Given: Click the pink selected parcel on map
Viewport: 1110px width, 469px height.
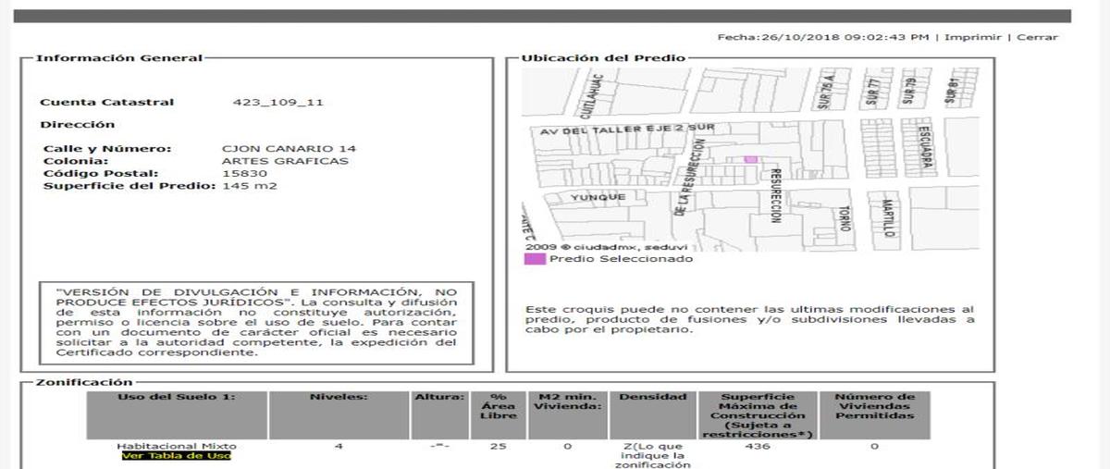Looking at the screenshot, I should point(751,160).
